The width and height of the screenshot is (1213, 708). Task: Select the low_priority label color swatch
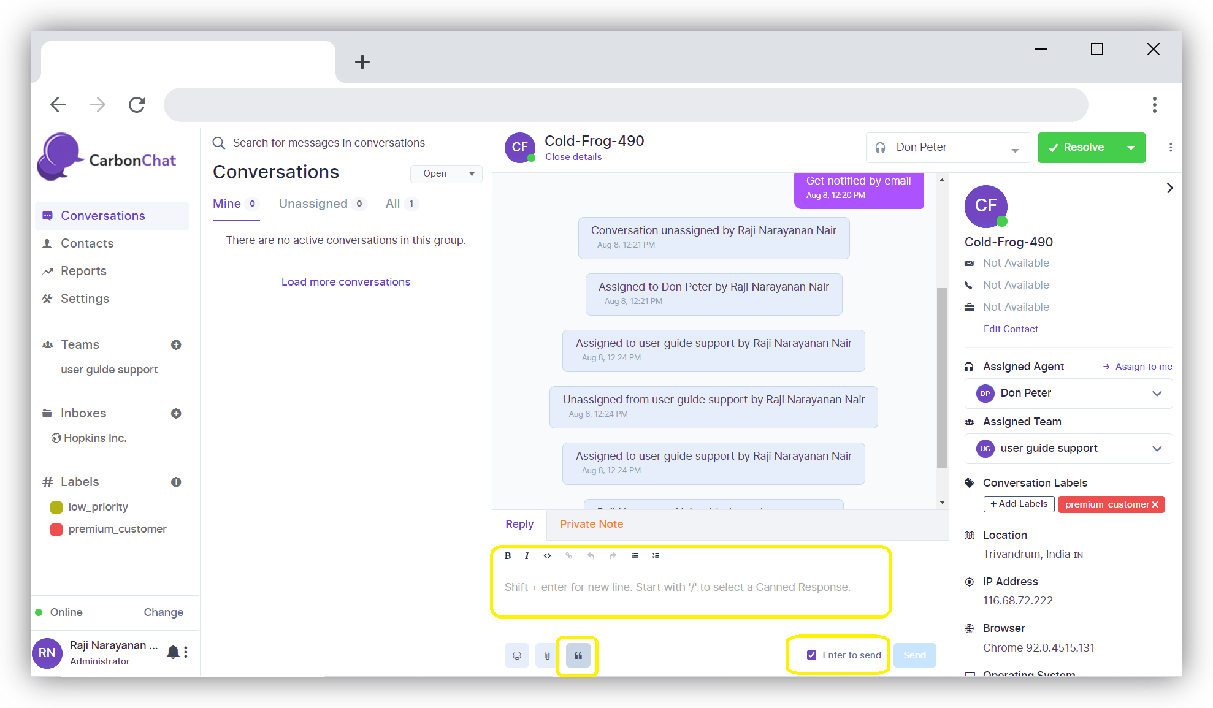(x=56, y=508)
